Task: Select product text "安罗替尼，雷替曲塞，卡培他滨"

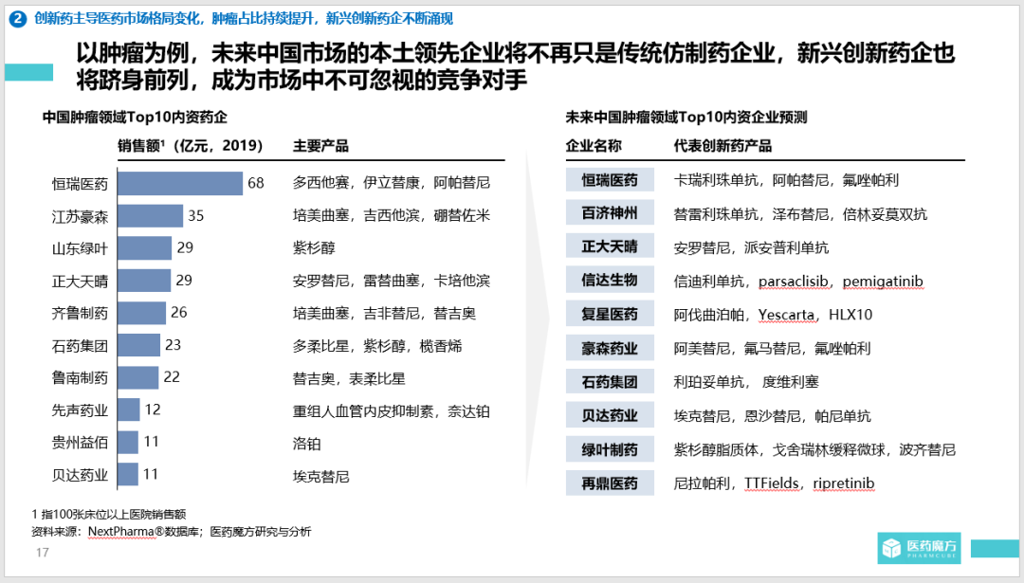Action: (392, 281)
